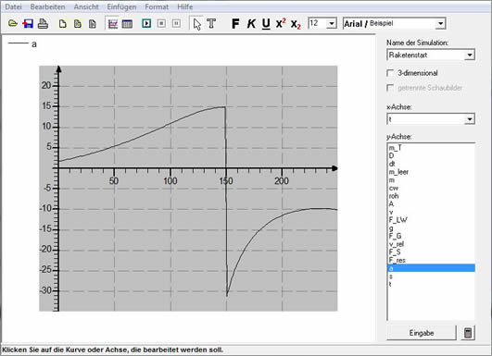Select roh in the y-Achse list
Image resolution: width=492 pixels, height=356 pixels.
tap(432, 196)
